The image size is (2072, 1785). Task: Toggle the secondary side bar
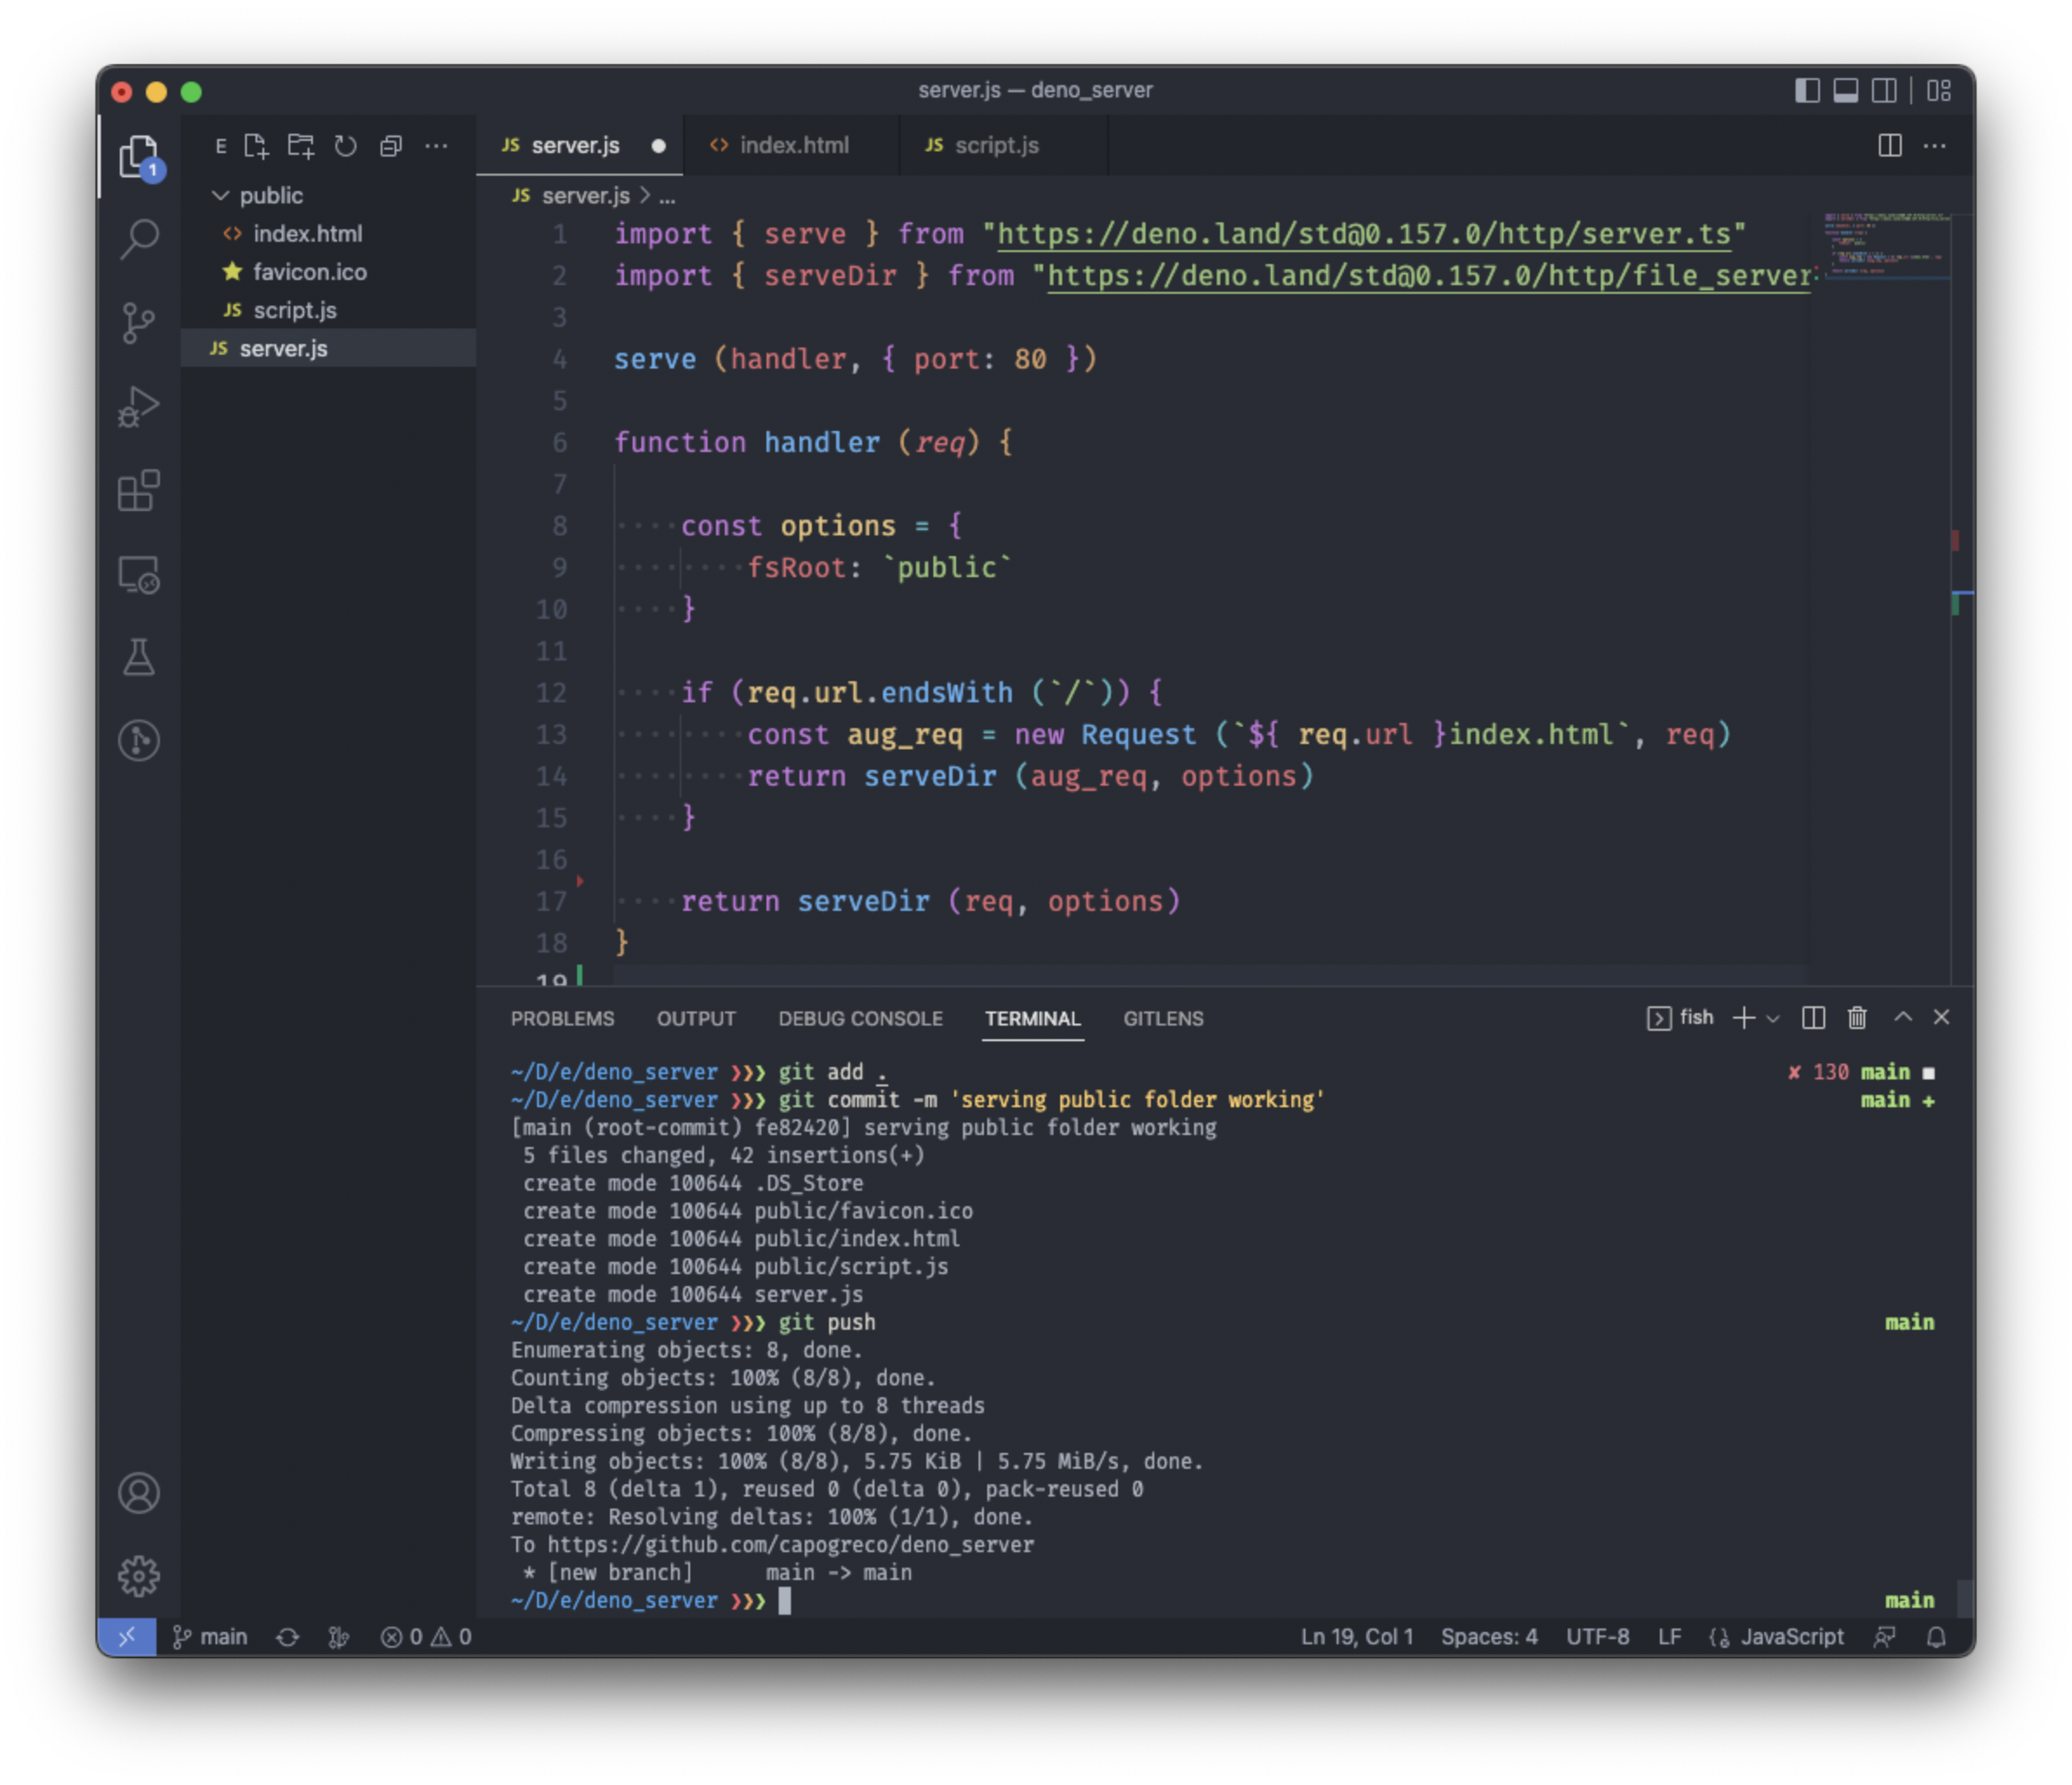(x=1884, y=91)
